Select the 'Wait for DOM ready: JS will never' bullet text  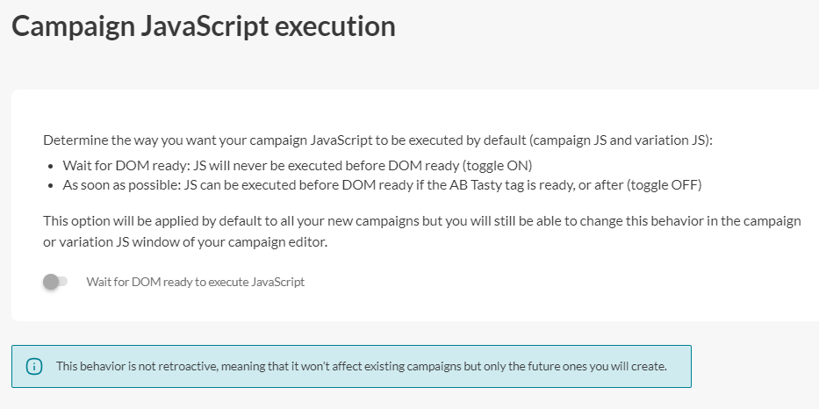pyautogui.click(x=298, y=166)
